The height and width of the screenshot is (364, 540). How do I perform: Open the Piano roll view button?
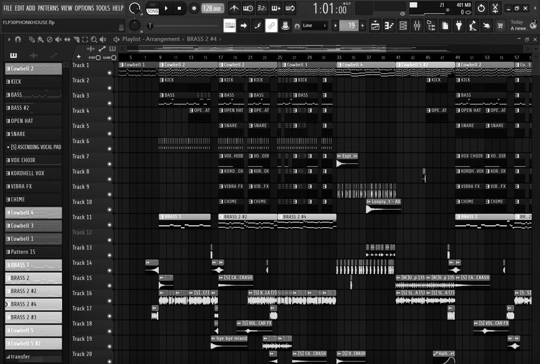click(x=389, y=26)
